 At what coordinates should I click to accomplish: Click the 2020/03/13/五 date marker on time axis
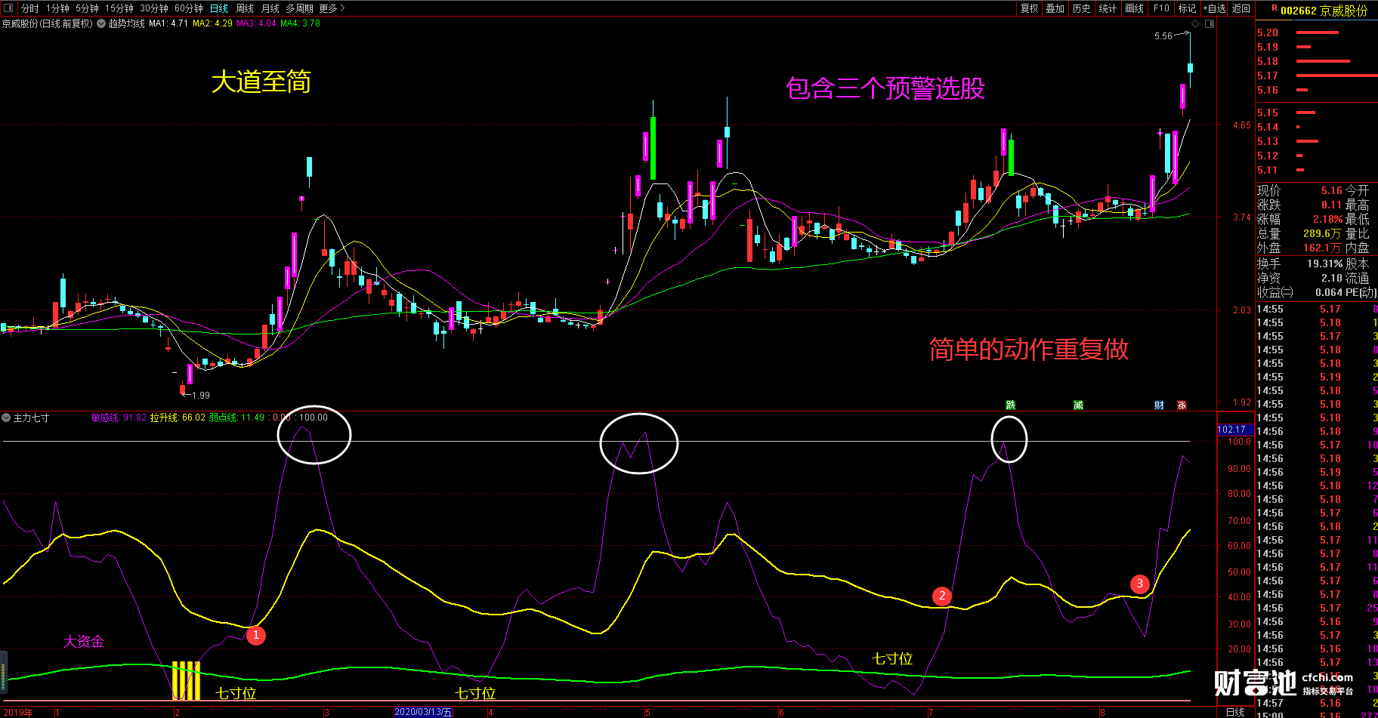pos(424,712)
